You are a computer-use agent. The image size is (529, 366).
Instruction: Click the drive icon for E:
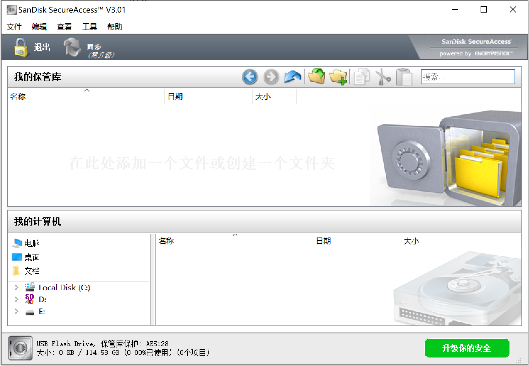(x=30, y=313)
